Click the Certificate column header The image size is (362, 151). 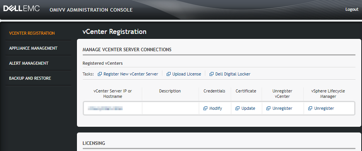246,91
